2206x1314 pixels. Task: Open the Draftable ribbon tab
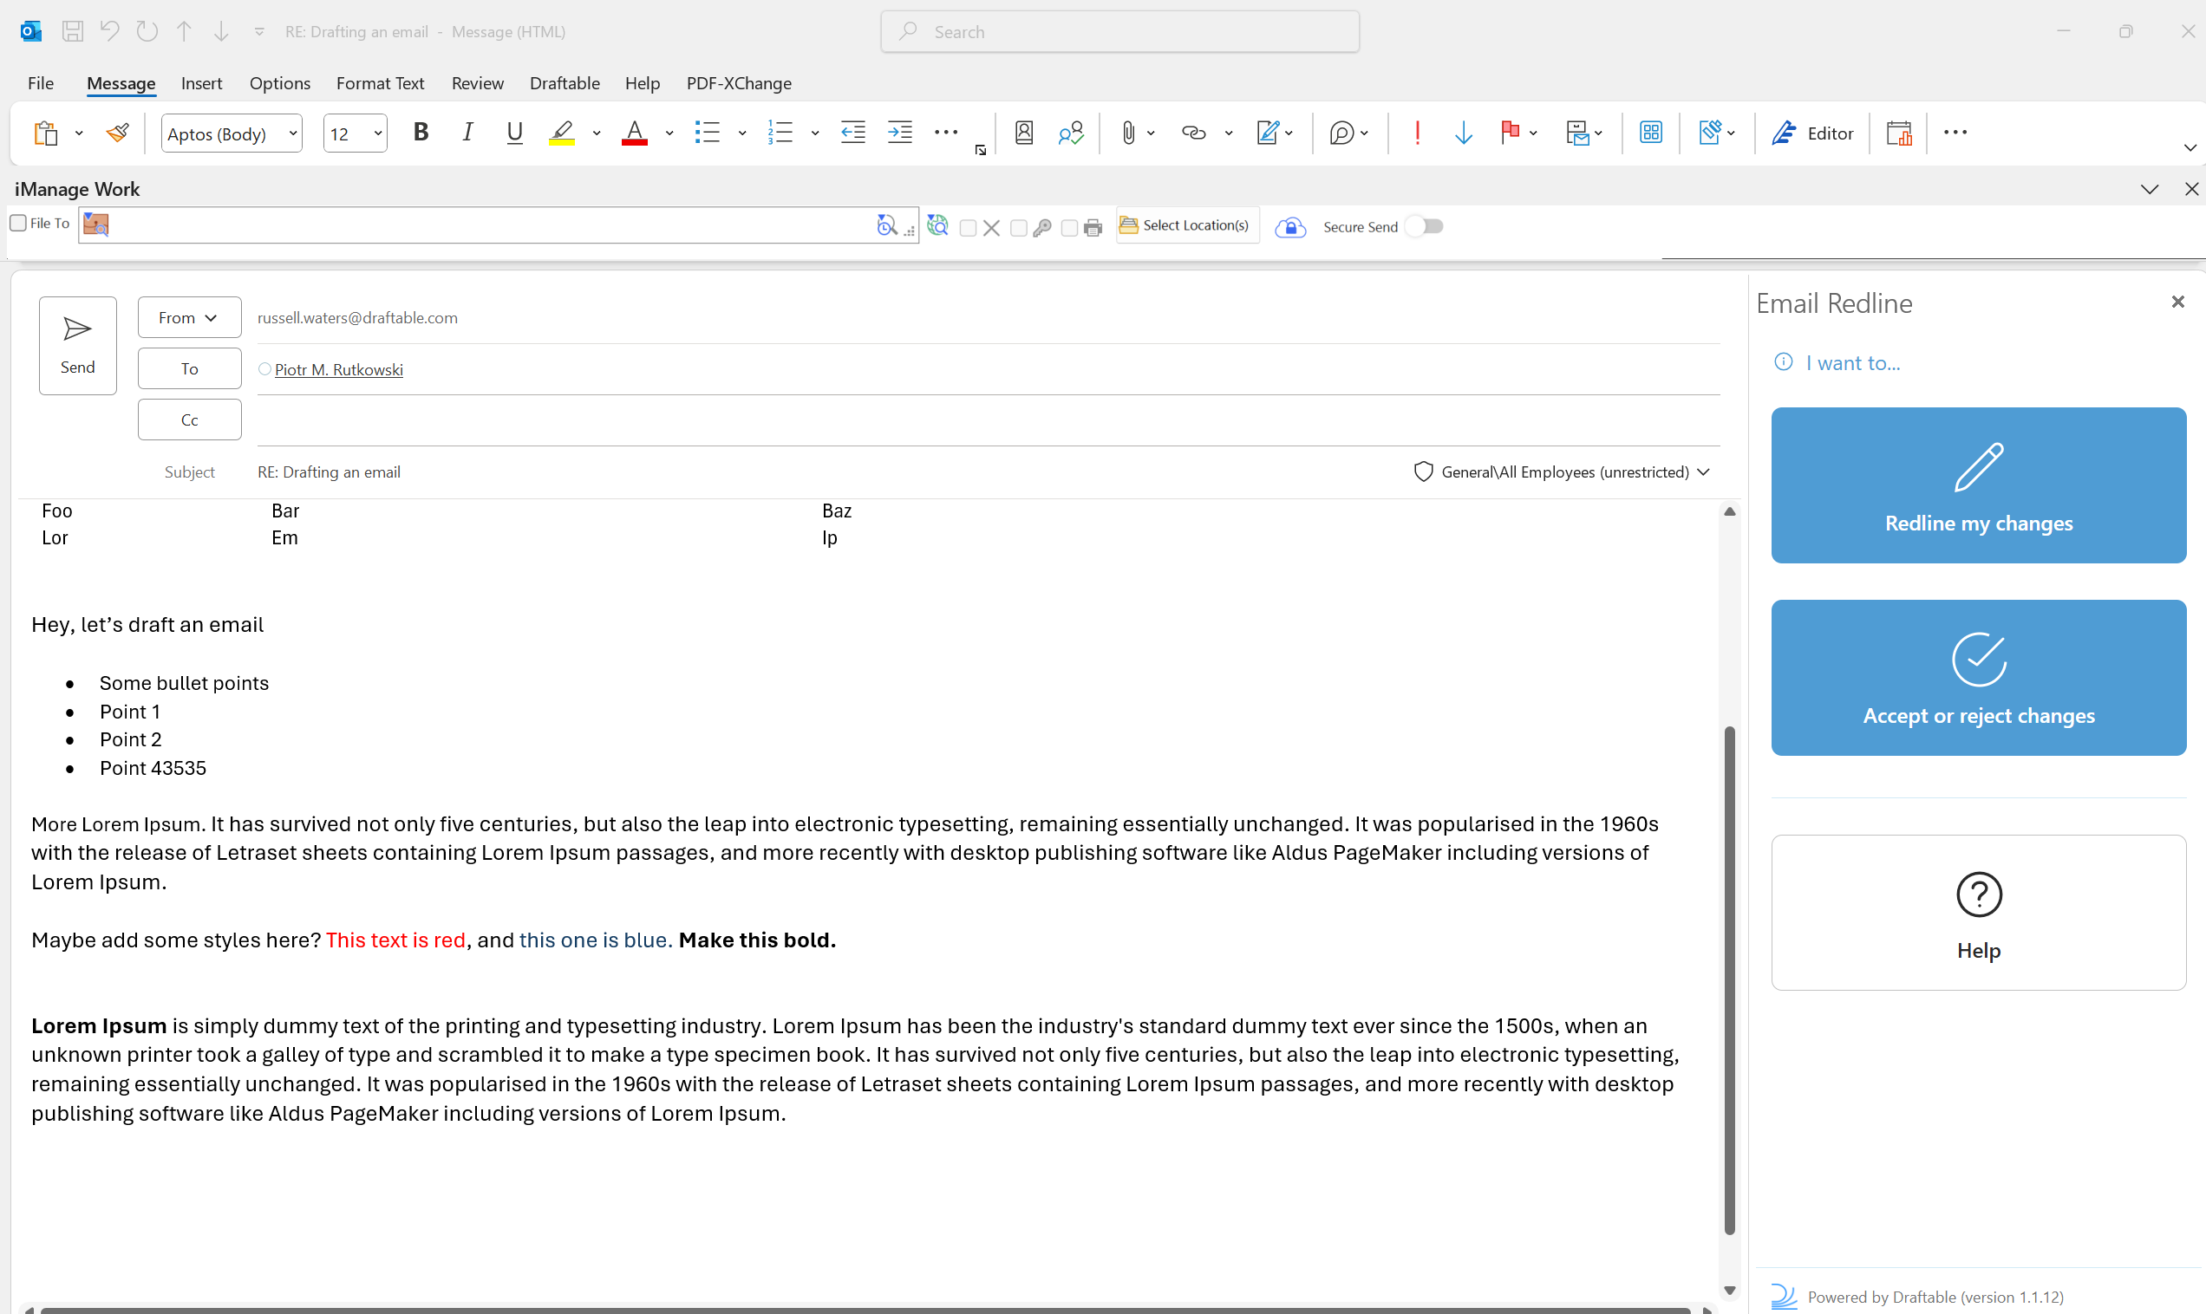point(565,83)
